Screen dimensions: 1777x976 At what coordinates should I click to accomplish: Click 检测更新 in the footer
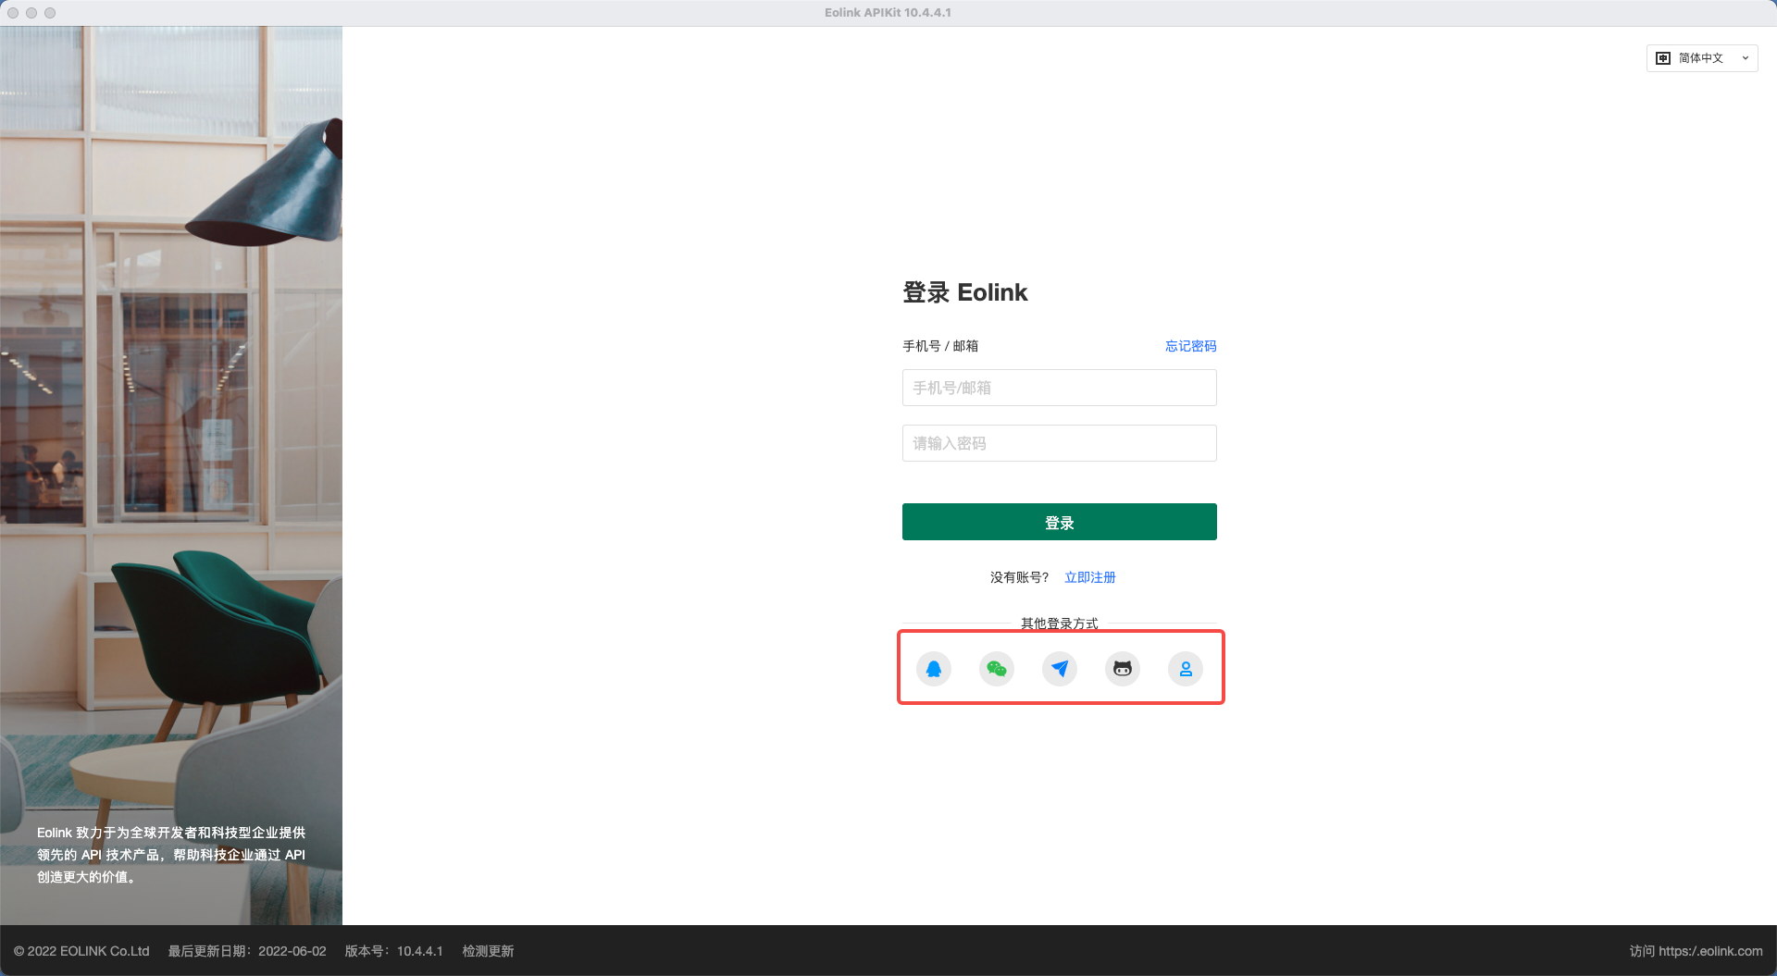488,951
